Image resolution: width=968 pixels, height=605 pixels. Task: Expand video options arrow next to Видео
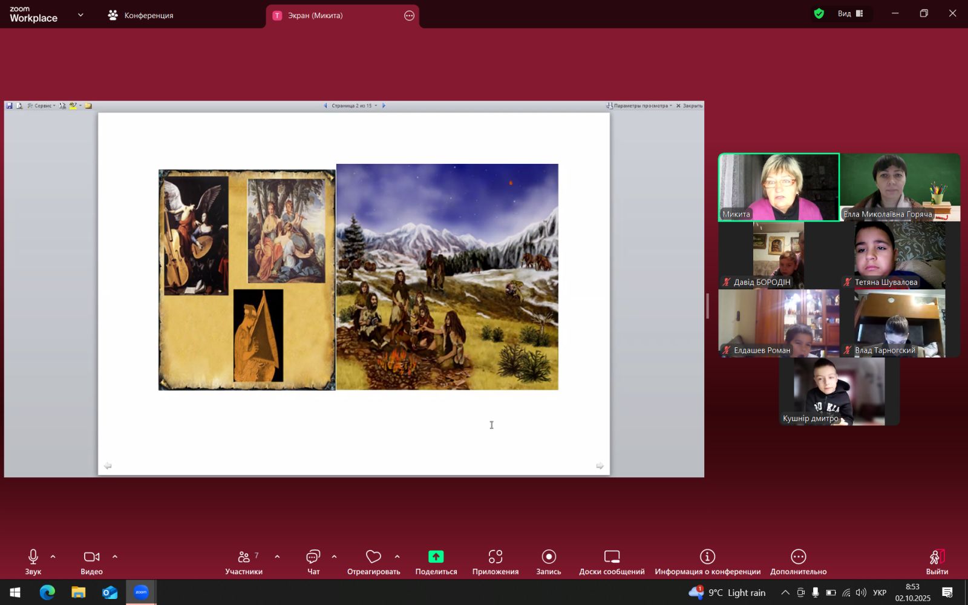(x=115, y=557)
